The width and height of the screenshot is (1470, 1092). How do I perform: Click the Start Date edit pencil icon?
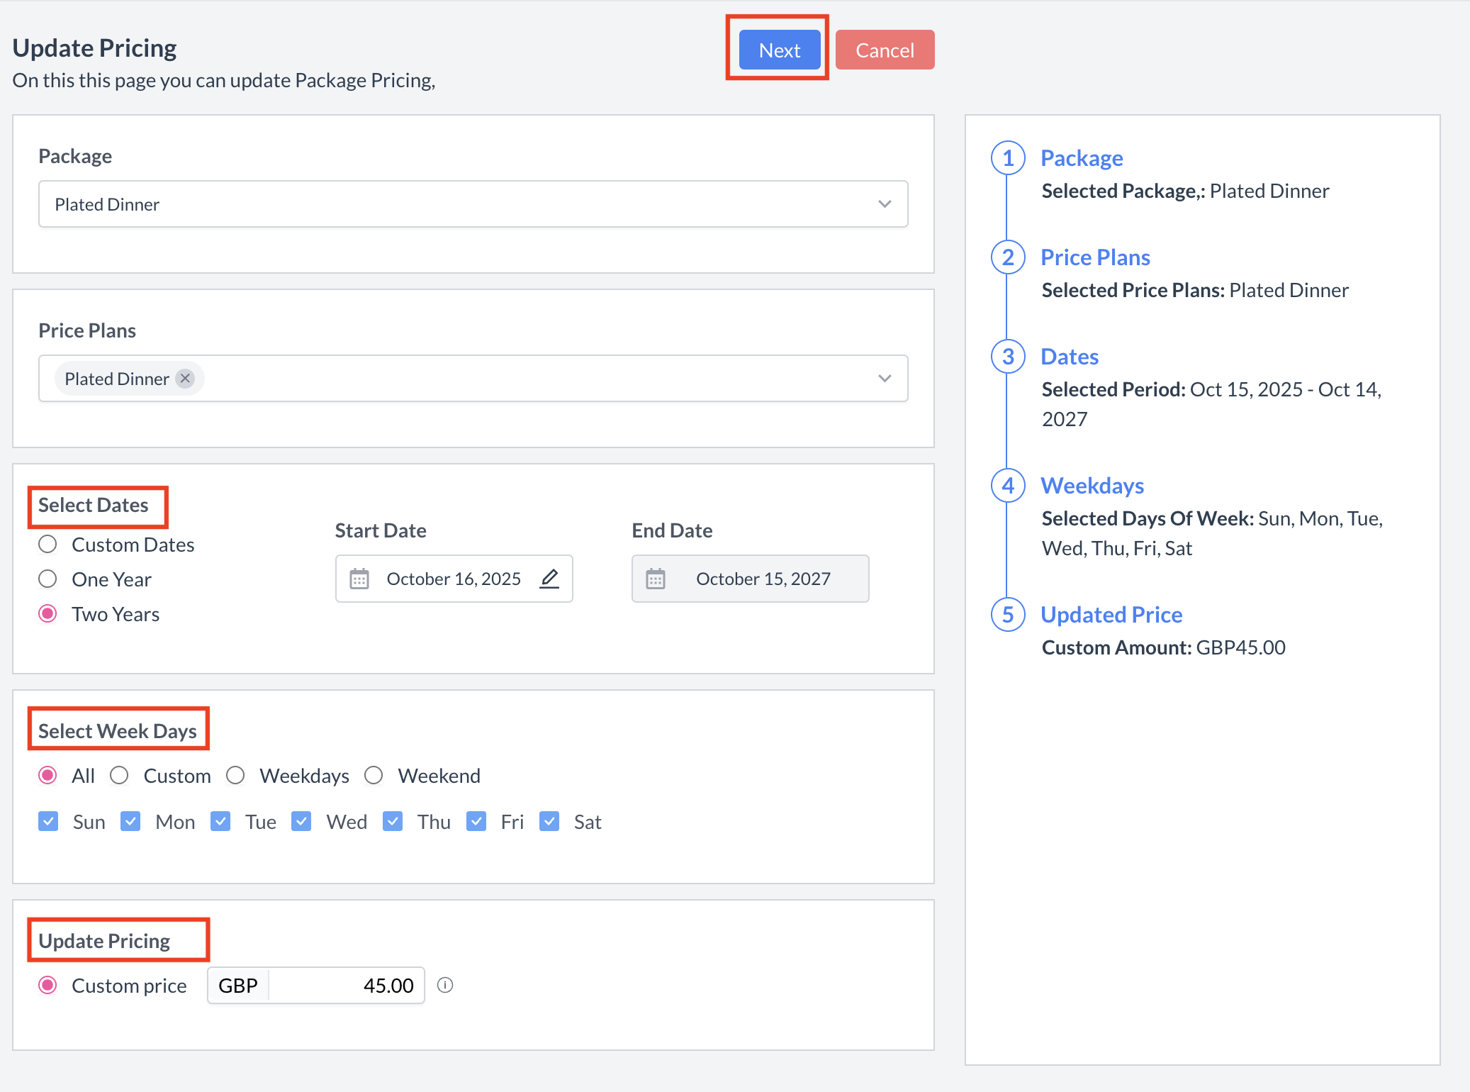pyautogui.click(x=549, y=579)
